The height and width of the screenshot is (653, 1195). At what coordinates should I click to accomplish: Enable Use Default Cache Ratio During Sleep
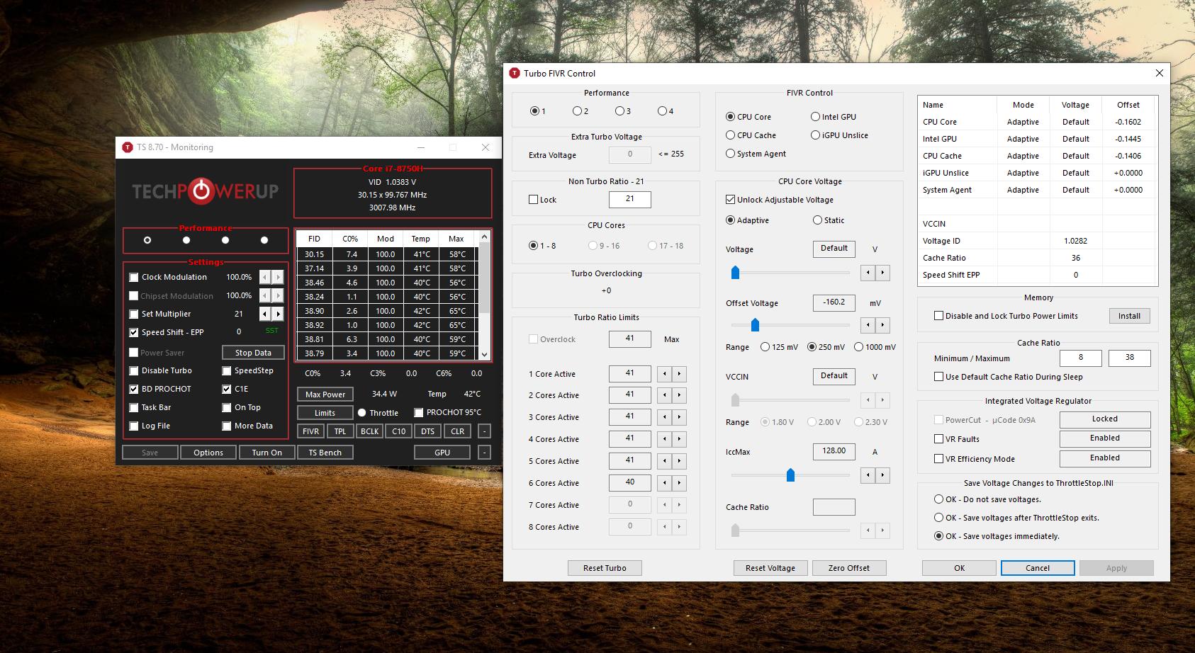939,377
